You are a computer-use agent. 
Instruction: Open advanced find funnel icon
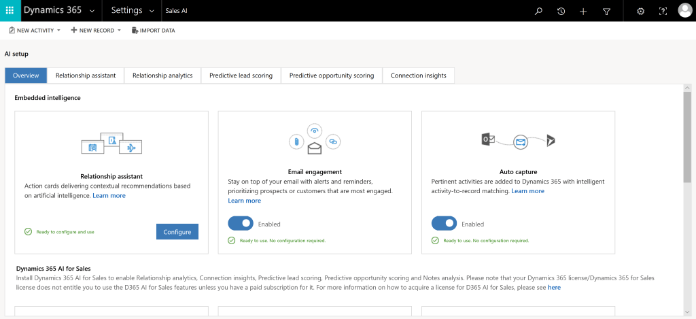607,11
